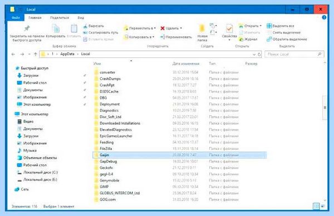Click Снять выделение command
This screenshot has width=334, height=216.
click(284, 33)
